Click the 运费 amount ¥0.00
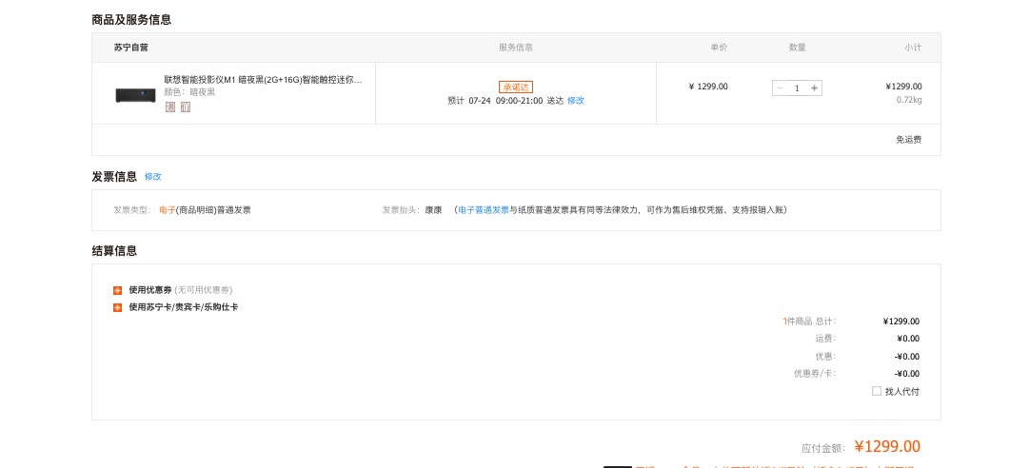 click(908, 339)
